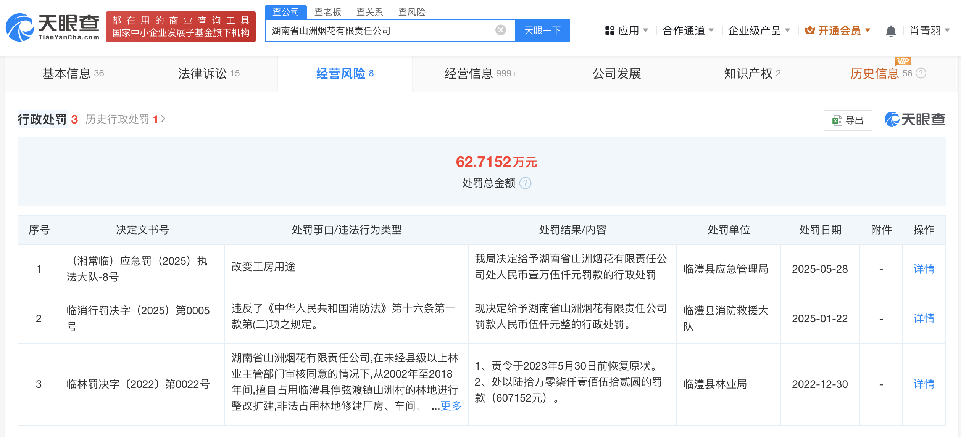Click 更多 to expand penalty reason
Screen dimensions: 961x437
tap(451, 406)
